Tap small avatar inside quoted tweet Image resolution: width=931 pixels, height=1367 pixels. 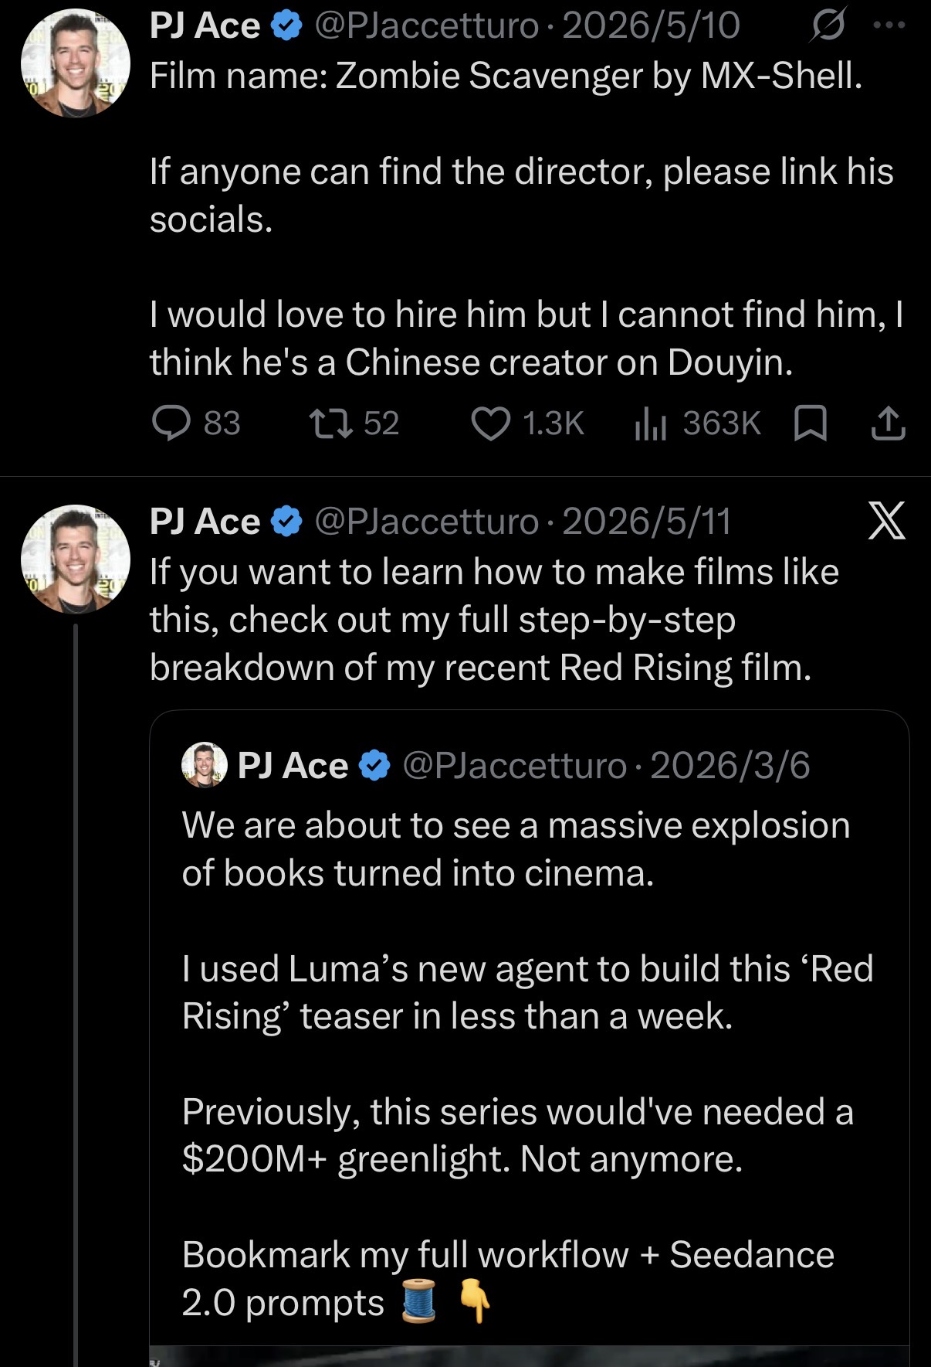point(205,765)
